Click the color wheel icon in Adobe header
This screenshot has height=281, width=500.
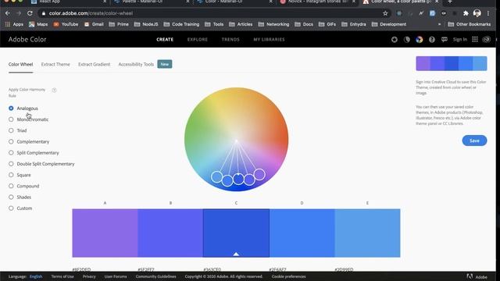419,40
